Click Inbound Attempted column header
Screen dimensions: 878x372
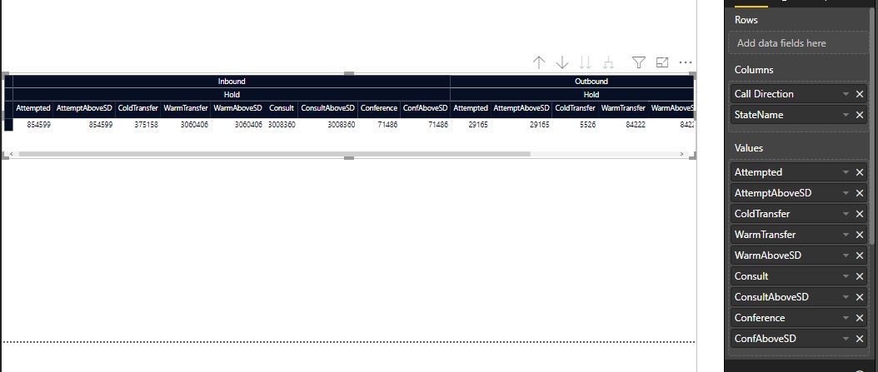click(33, 108)
